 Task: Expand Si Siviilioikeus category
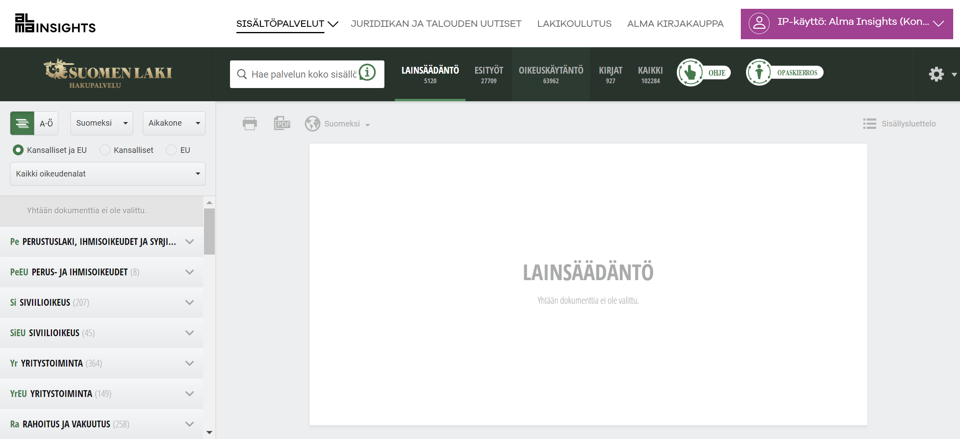(x=102, y=303)
